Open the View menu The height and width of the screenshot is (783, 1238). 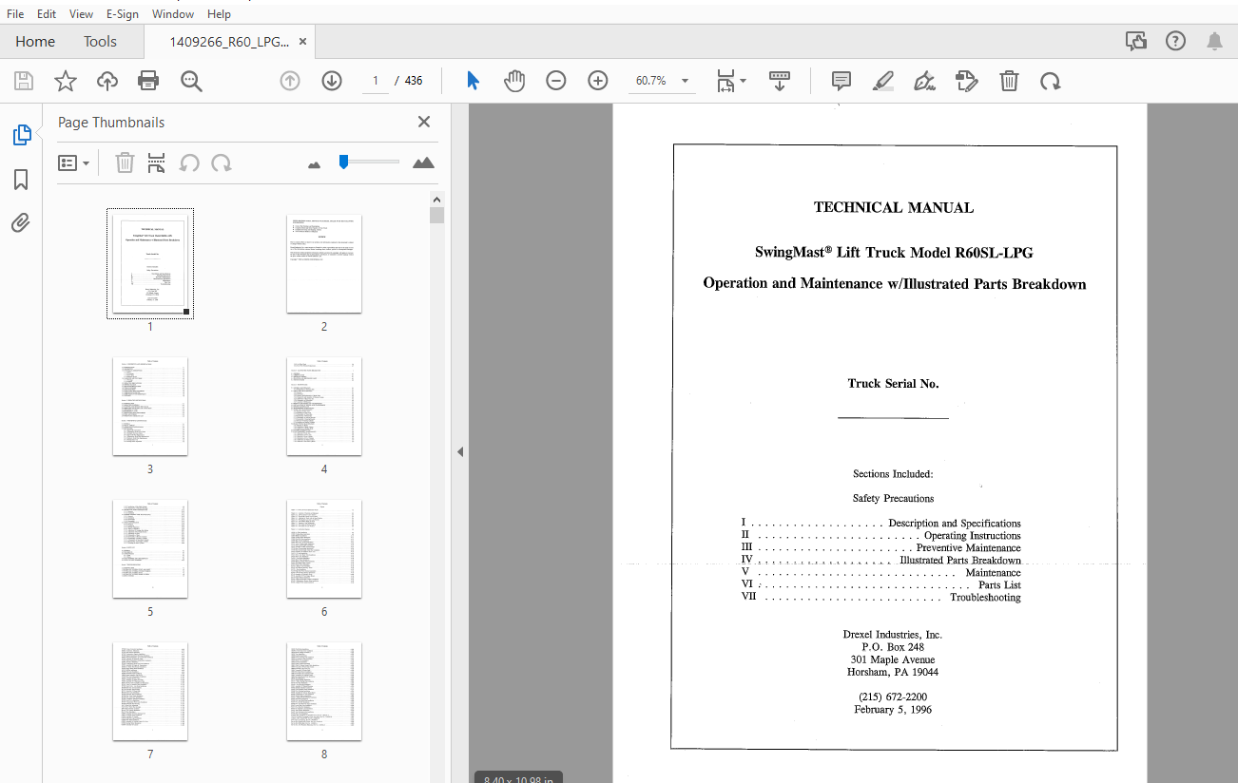82,13
